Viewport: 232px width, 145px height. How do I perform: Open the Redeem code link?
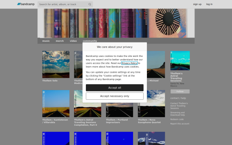[177, 119]
